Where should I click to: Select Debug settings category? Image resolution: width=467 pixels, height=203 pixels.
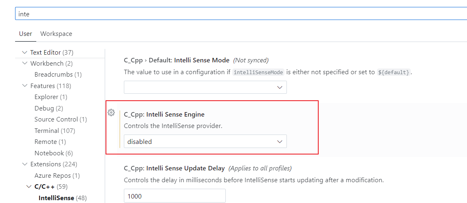[x=49, y=108]
